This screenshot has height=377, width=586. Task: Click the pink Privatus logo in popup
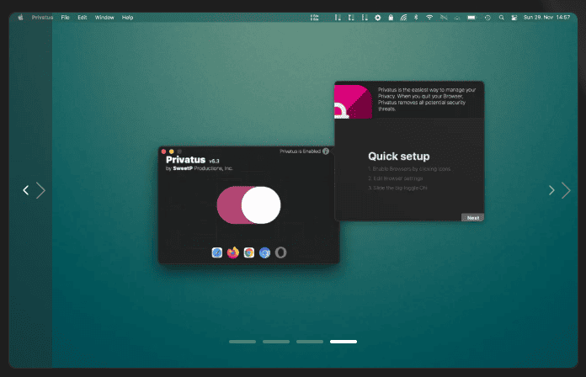[353, 102]
